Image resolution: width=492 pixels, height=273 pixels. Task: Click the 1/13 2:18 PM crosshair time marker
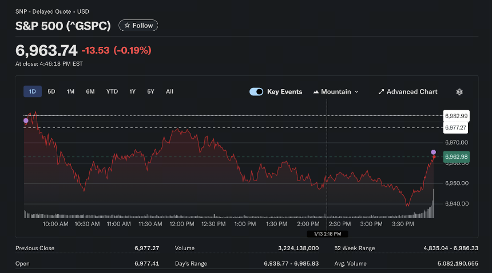(327, 234)
